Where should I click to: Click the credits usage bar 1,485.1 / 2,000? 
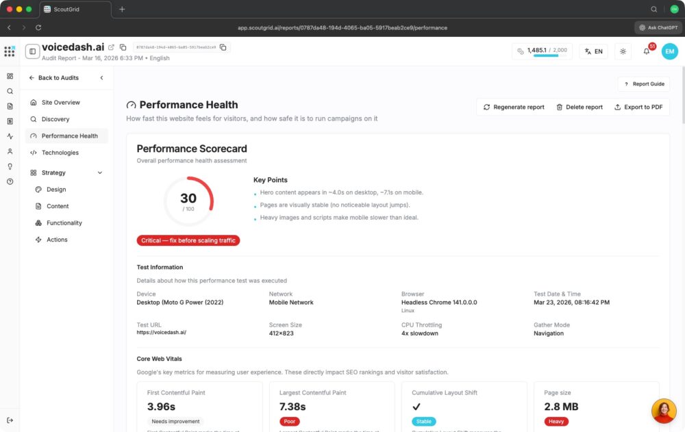[x=542, y=51]
